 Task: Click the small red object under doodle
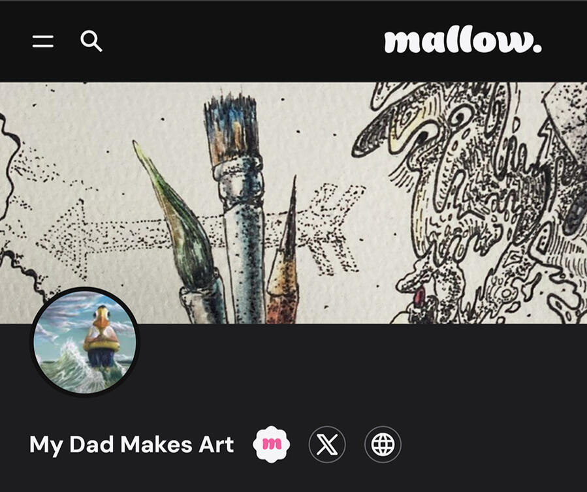(419, 296)
